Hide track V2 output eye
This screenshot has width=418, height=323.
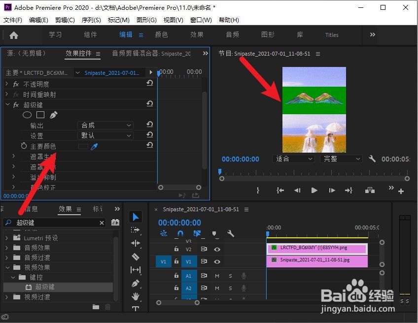click(217, 250)
